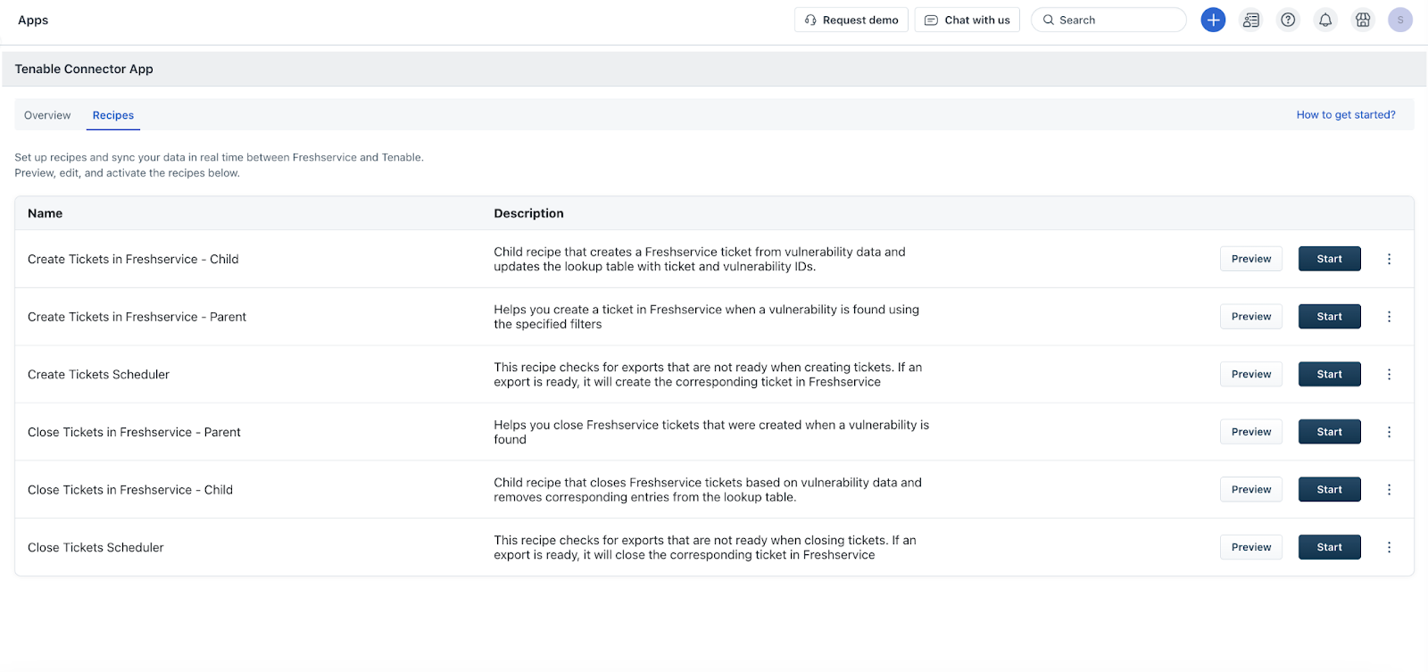
Task: Open Chat with us
Action: (967, 20)
